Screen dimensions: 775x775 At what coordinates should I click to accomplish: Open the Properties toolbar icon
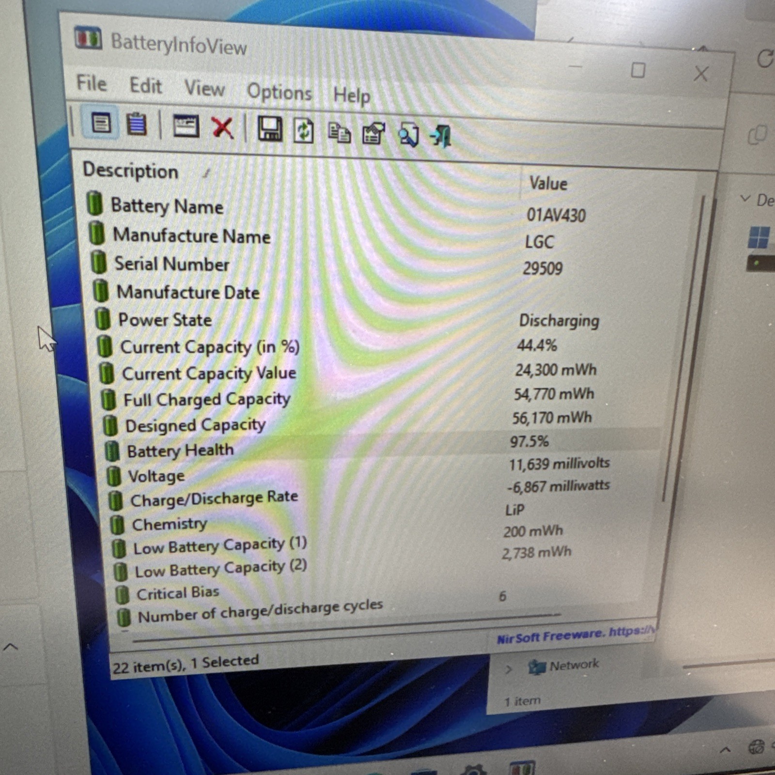tap(373, 134)
